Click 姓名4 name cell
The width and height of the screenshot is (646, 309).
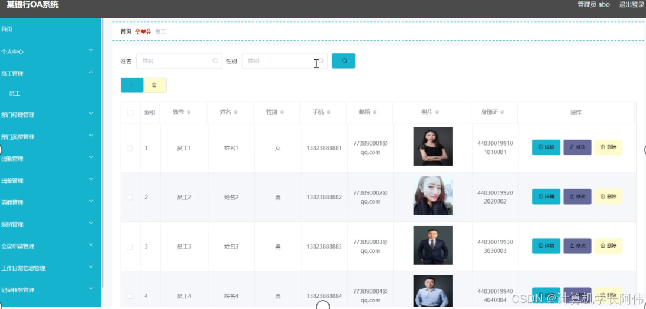[231, 296]
